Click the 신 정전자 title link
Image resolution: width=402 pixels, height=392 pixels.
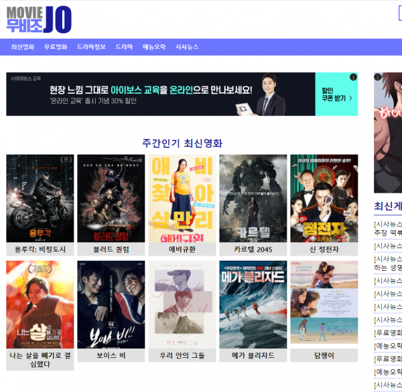[x=324, y=249]
